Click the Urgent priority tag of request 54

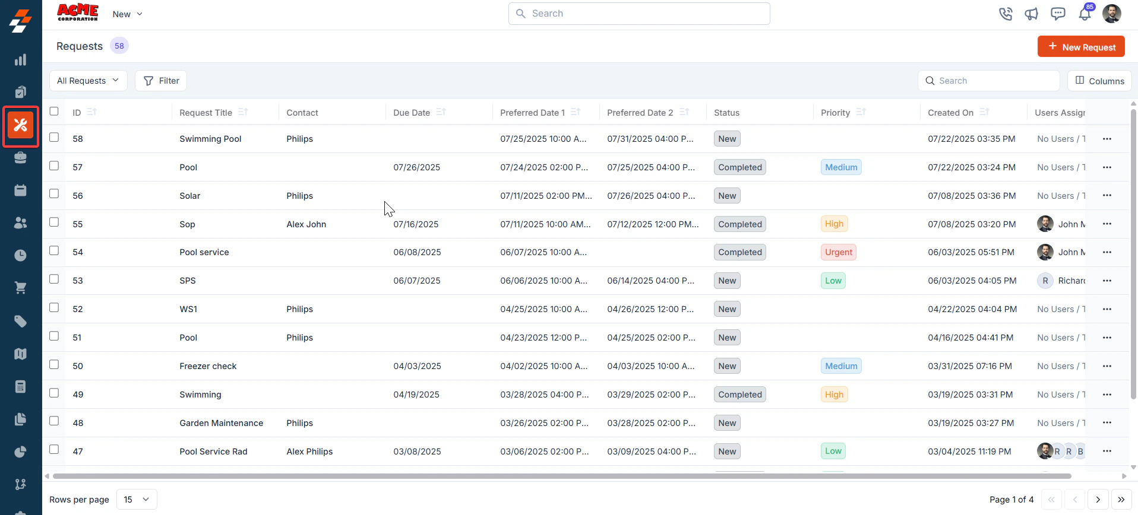(x=839, y=252)
